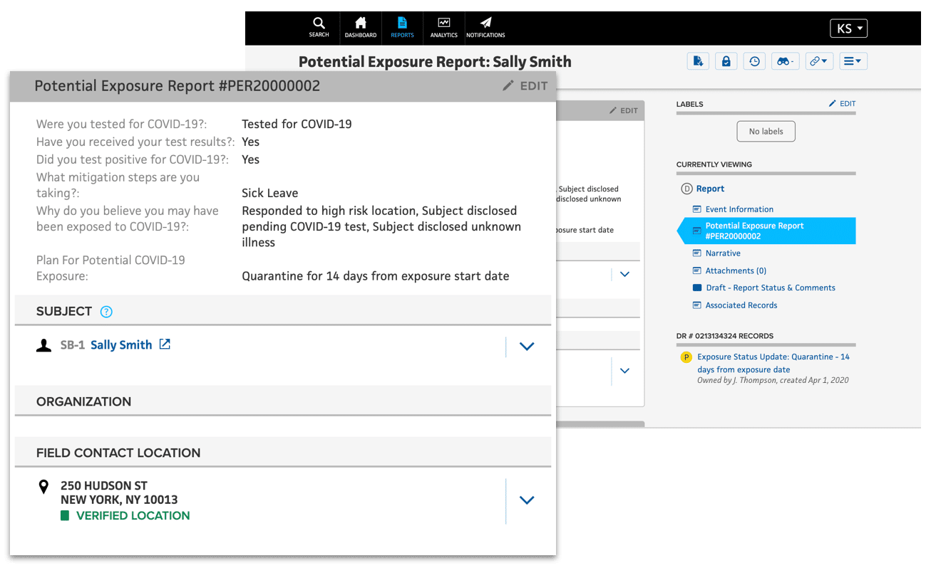Open Sally Smith external link icon
Viewport: 931px width, 568px height.
click(x=165, y=345)
